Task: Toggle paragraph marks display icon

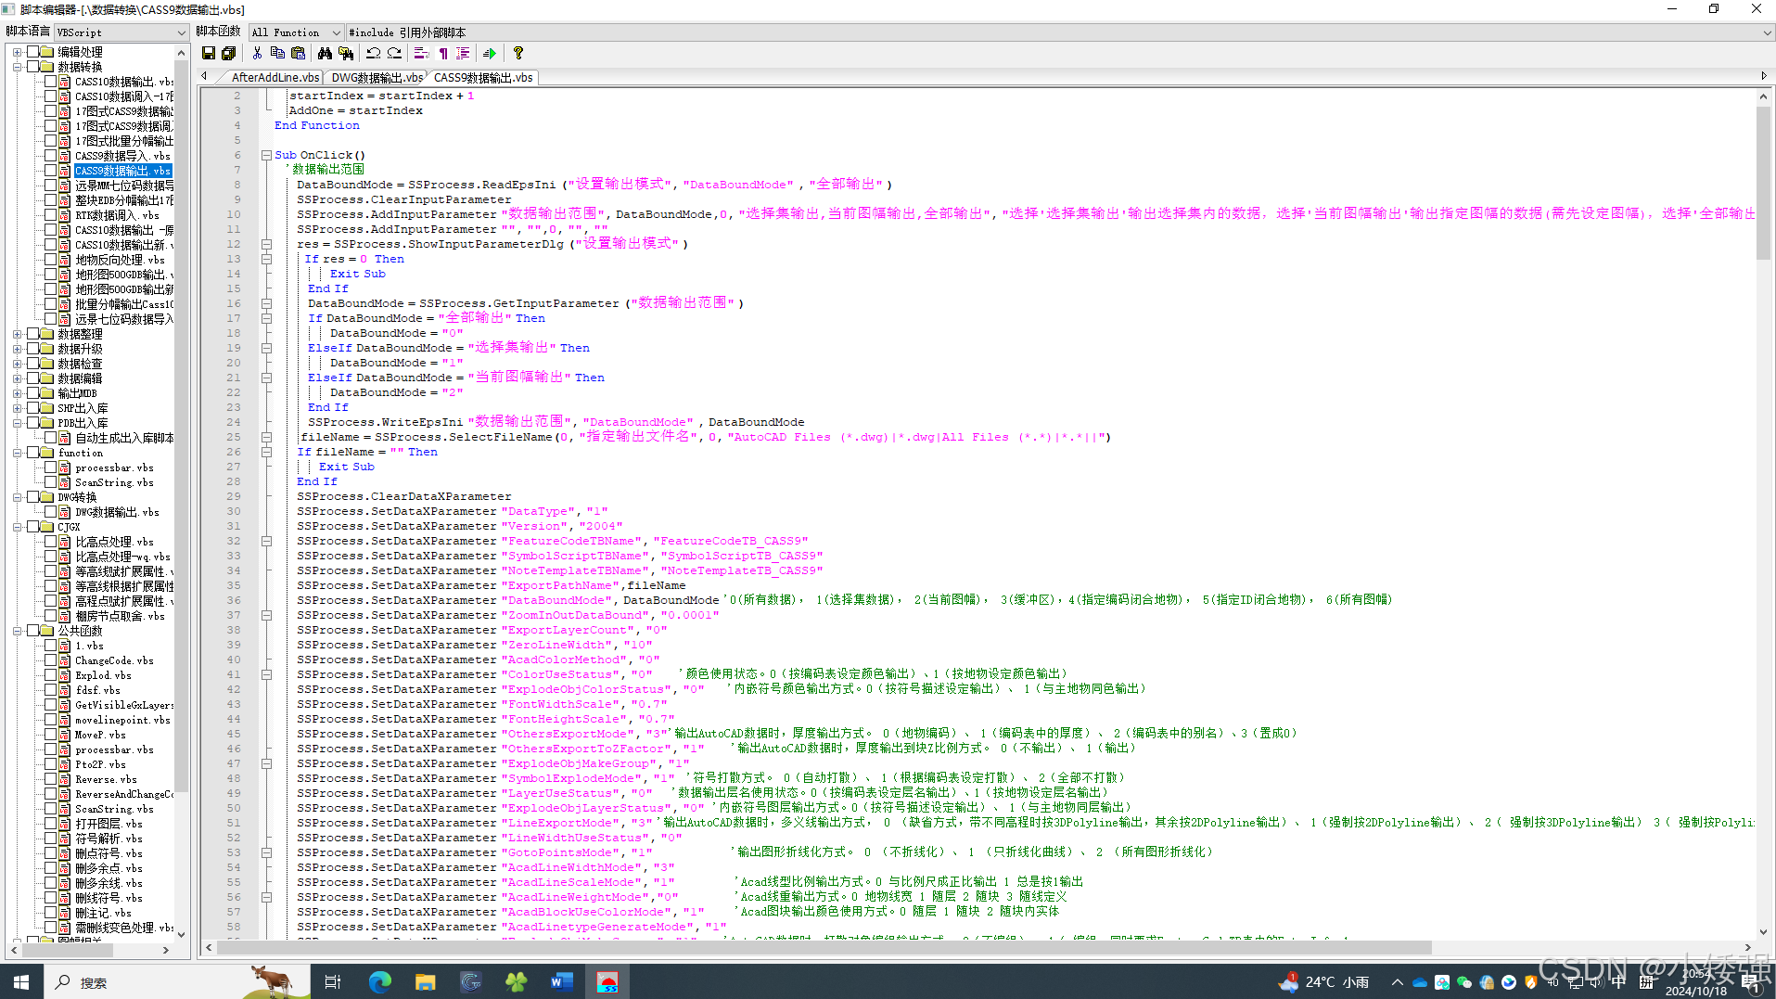Action: (x=443, y=53)
